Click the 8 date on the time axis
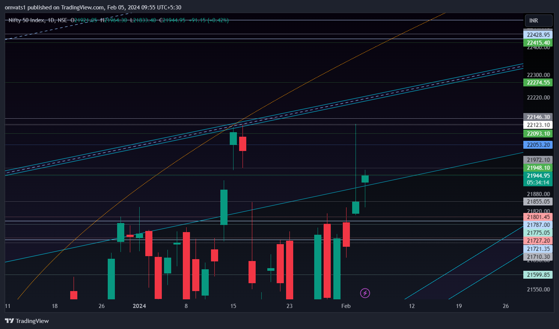The image size is (559, 329). tap(186, 306)
